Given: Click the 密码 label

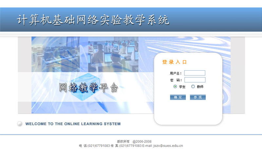Looking at the screenshot, I should [176, 80].
